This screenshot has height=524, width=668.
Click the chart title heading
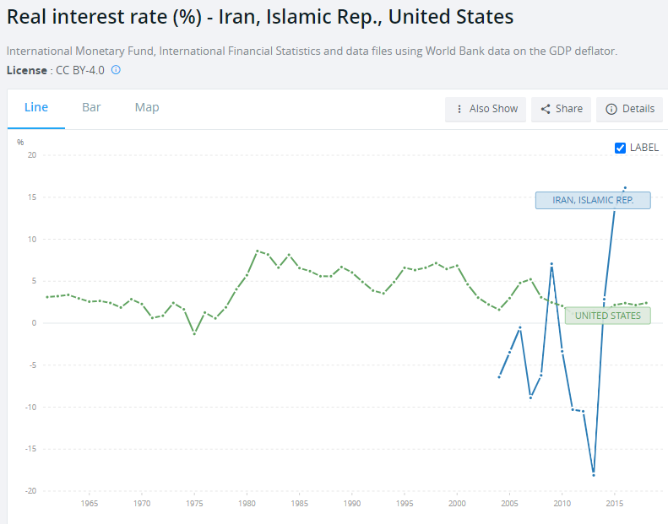click(259, 17)
